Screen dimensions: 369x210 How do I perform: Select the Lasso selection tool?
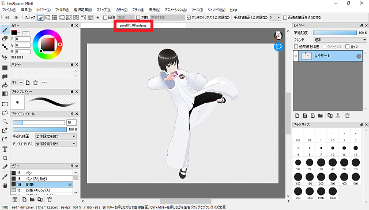(x=5, y=113)
